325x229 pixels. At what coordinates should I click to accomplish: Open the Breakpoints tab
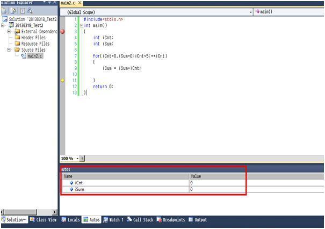coord(171,220)
